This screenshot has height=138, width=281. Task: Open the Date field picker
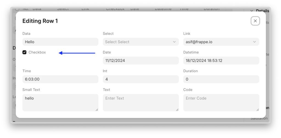click(x=140, y=61)
